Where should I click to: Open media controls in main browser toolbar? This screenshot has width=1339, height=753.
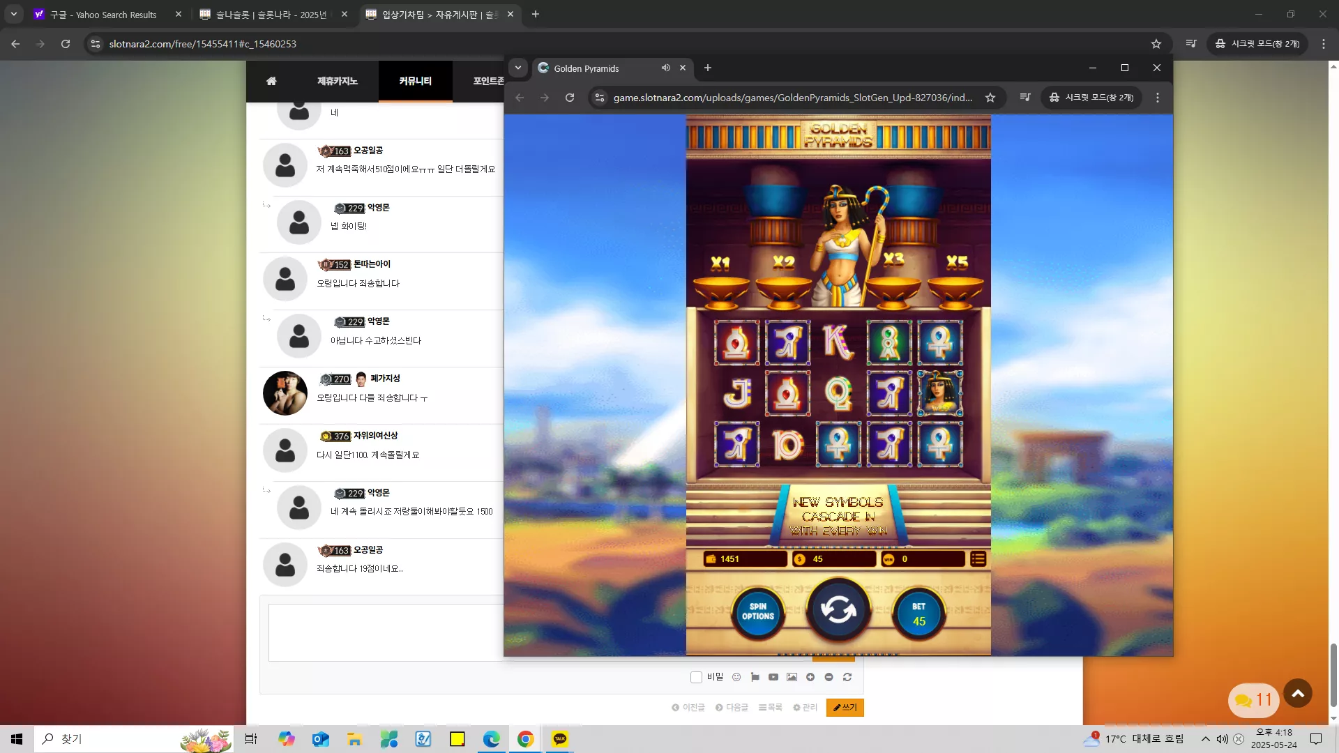(1191, 44)
